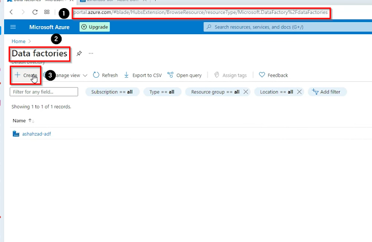Click the Upgrade button

[x=95, y=27]
